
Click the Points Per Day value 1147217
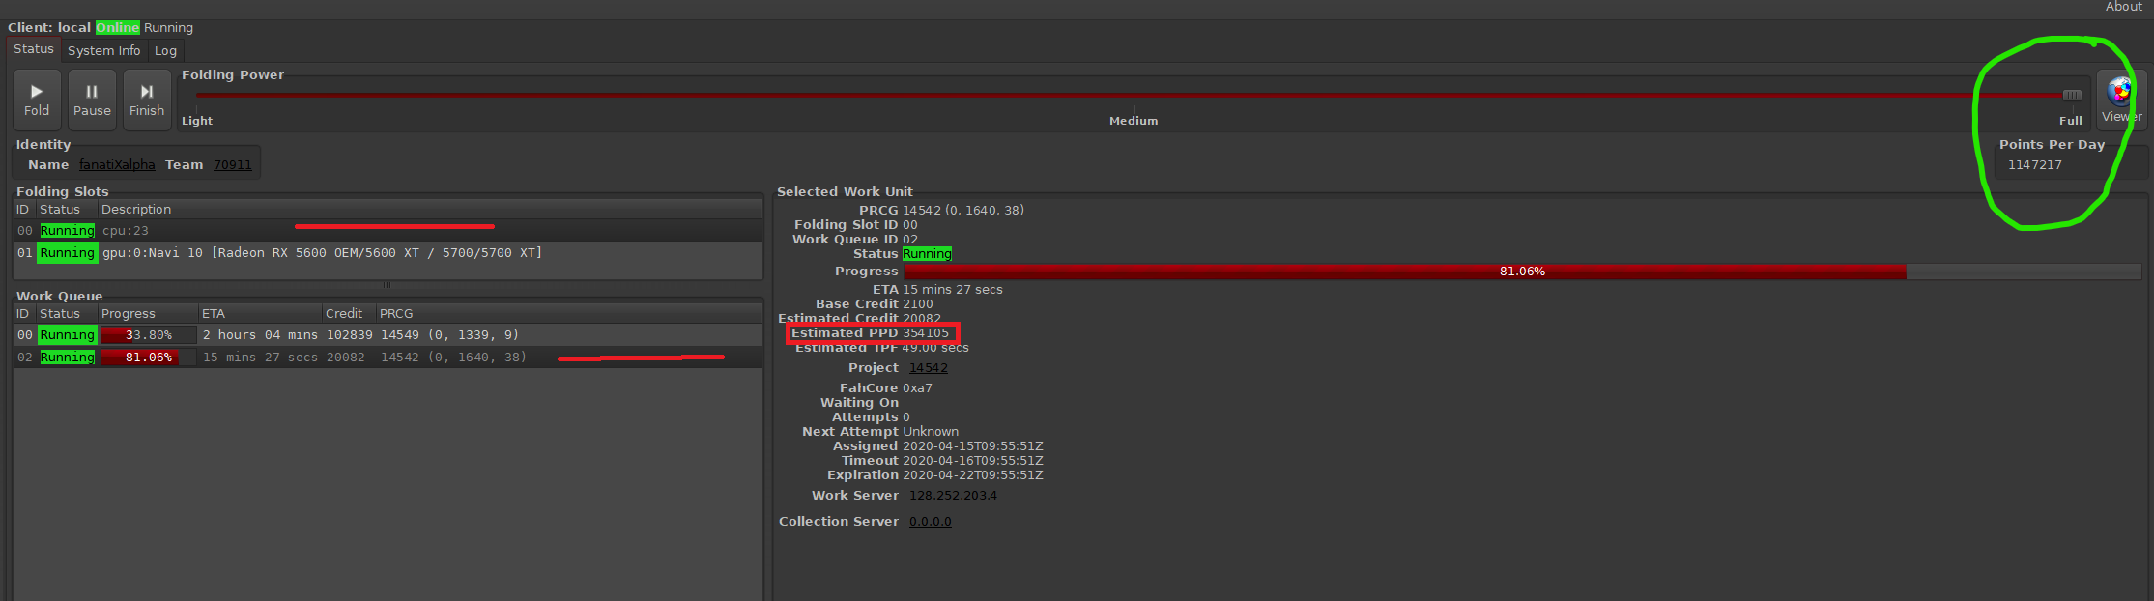click(2035, 165)
